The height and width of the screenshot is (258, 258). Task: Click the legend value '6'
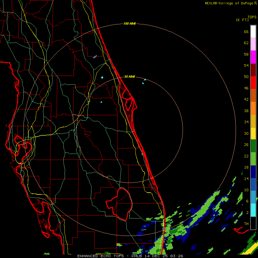pyautogui.click(x=247, y=202)
